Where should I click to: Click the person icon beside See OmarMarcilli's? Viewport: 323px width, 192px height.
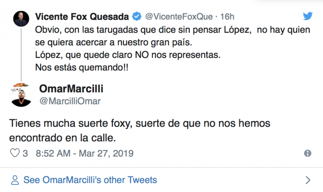[15, 180]
